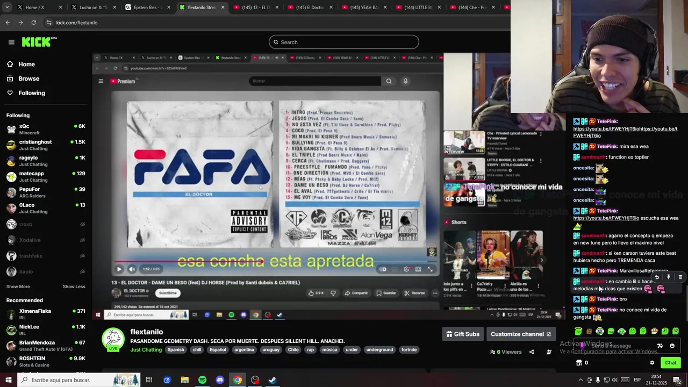Show the 6 Viewers list
This screenshot has height=387, width=688.
506,352
